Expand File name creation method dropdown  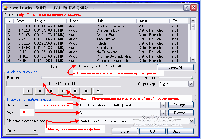[x=191, y=121]
